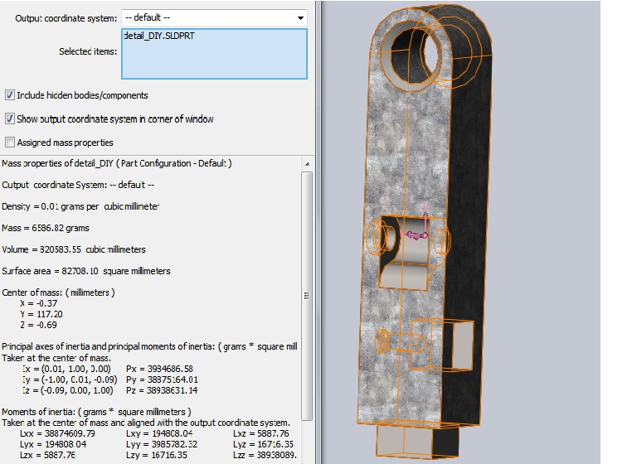637x464 pixels.
Task: Enable Assigned mass properties checkbox
Action: point(10,143)
